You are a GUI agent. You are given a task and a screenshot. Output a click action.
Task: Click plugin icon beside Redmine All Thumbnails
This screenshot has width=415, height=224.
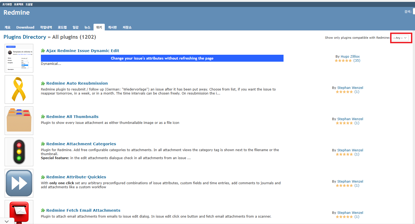[x=43, y=117]
